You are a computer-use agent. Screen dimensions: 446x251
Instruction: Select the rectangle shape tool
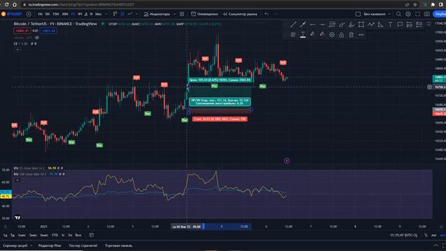(x=361, y=25)
